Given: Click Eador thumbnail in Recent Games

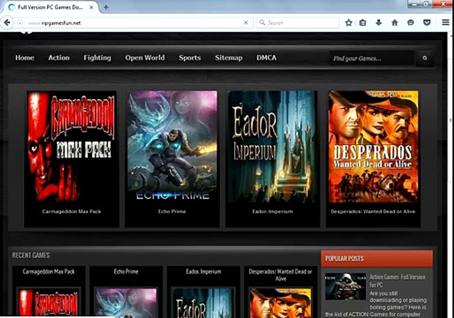Looking at the screenshot, I should 203,303.
